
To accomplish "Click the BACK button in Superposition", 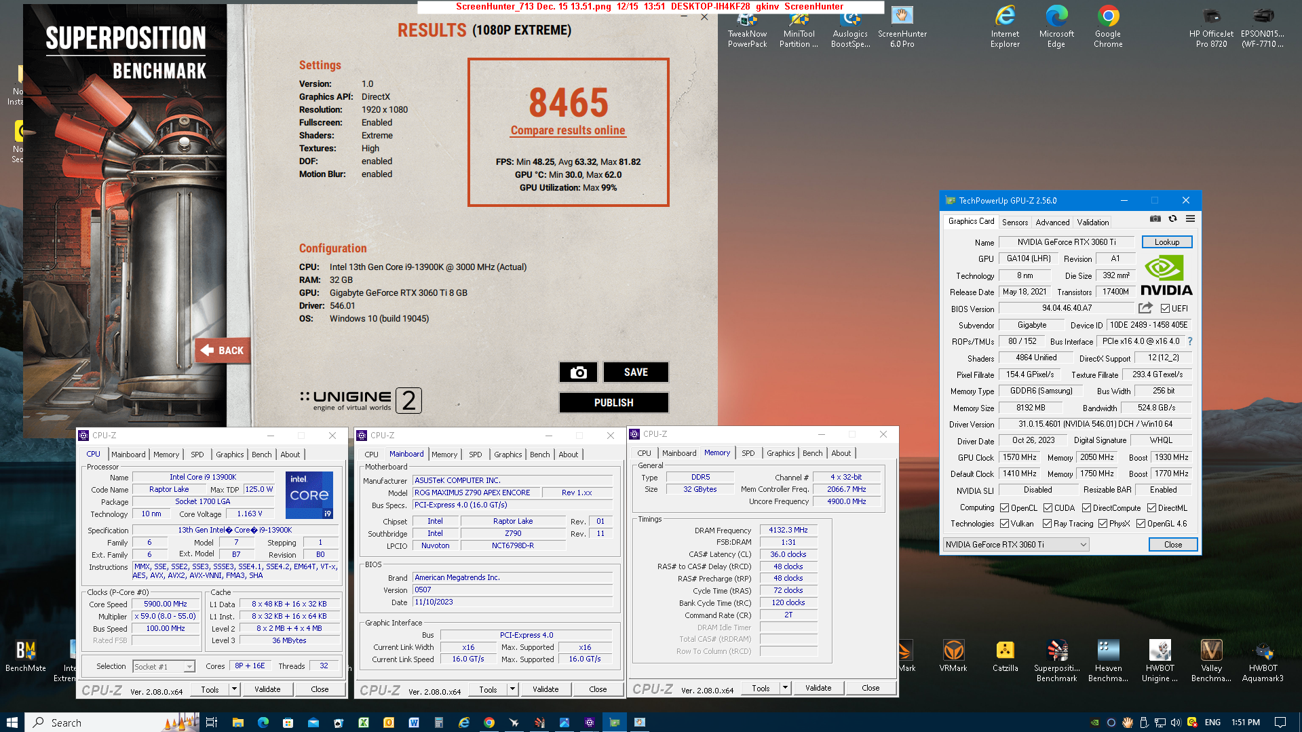I will [x=223, y=351].
